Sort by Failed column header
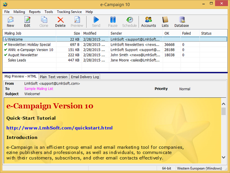This screenshot has width=230, height=173. pos(190,34)
